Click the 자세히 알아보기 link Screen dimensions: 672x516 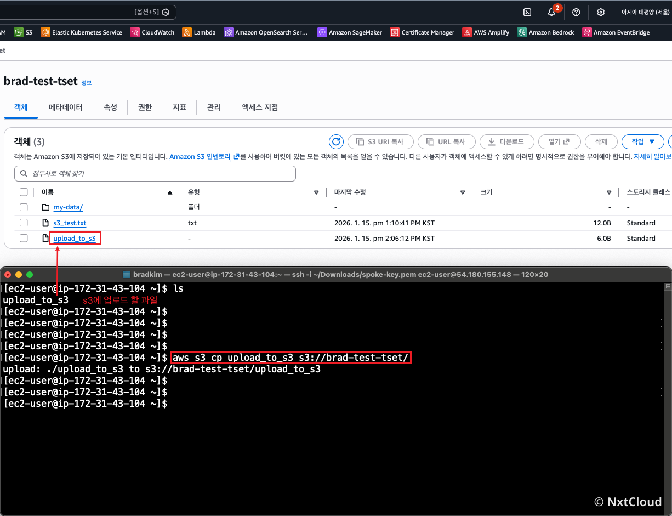[x=653, y=157]
